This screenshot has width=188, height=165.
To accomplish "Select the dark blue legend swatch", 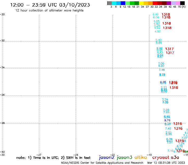I will point(123,3).
